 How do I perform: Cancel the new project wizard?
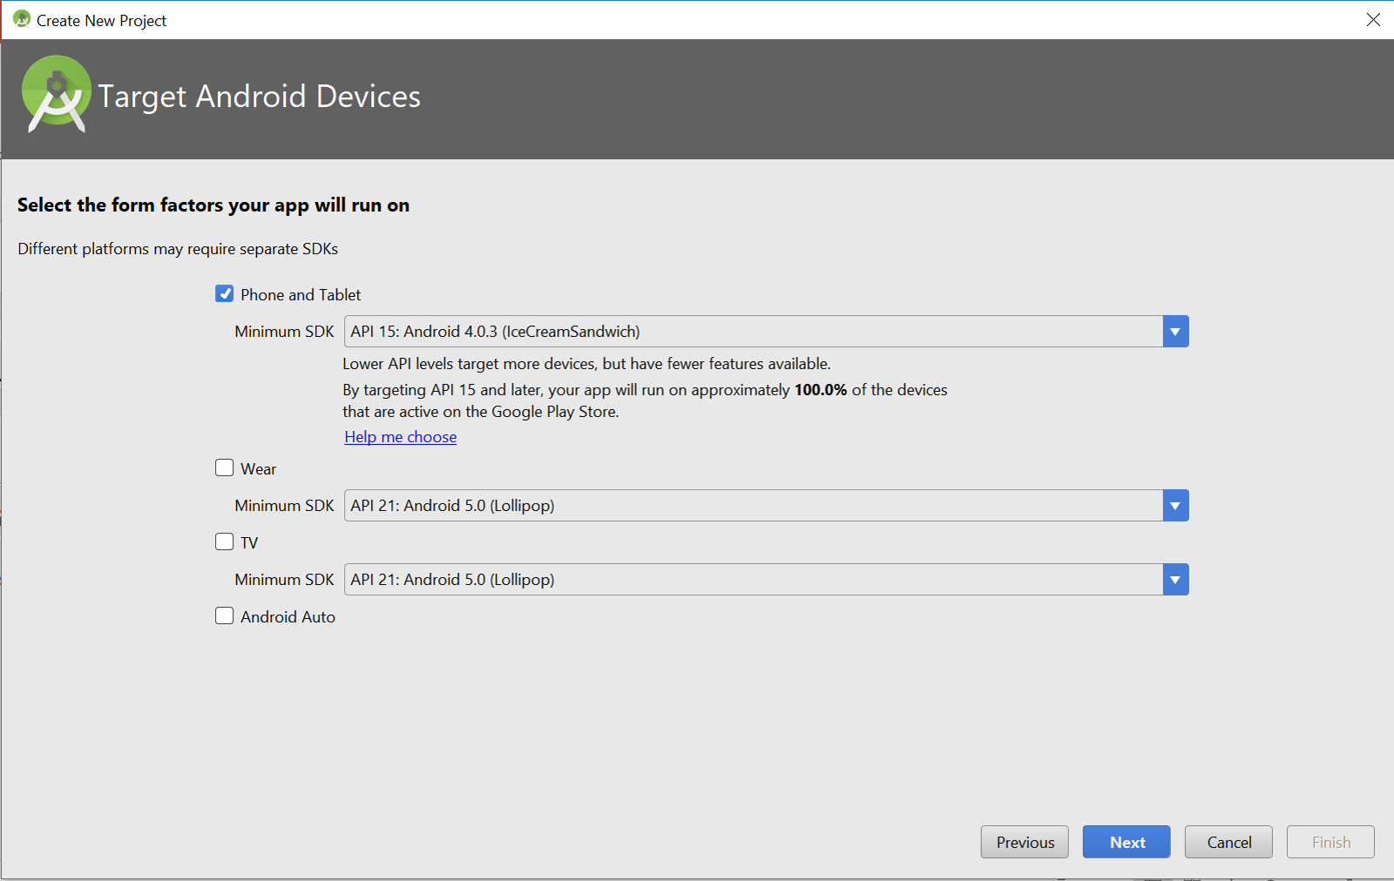[1228, 842]
